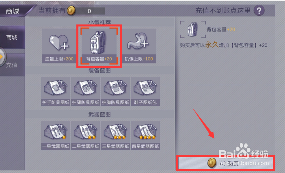This screenshot has width=285, height=173.
Task: Click the gold coin balance icon
Action: tap(71, 10)
